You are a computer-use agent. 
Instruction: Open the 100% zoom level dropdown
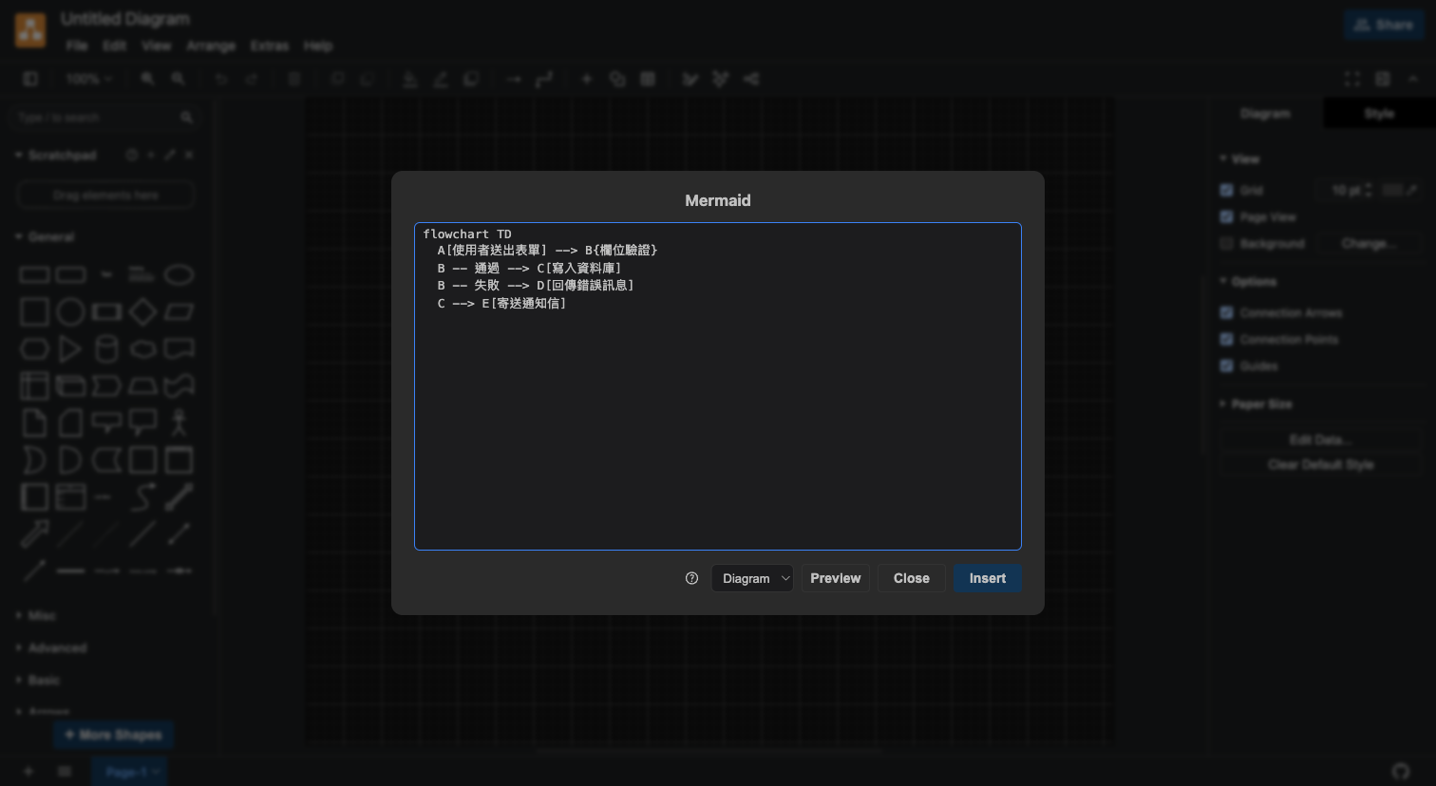click(88, 79)
